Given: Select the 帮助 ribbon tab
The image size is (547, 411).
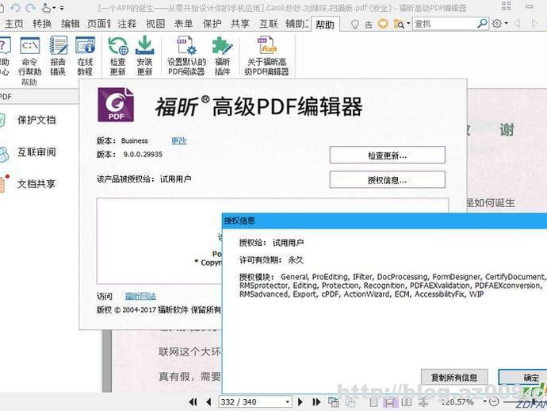Looking at the screenshot, I should [325, 25].
